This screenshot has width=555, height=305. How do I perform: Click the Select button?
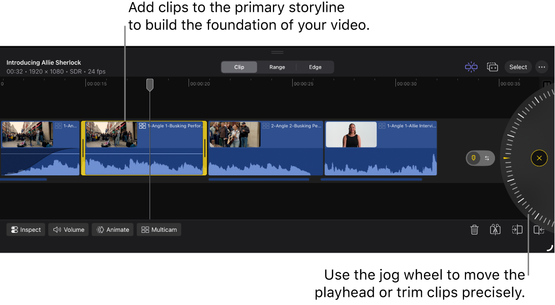pos(518,67)
